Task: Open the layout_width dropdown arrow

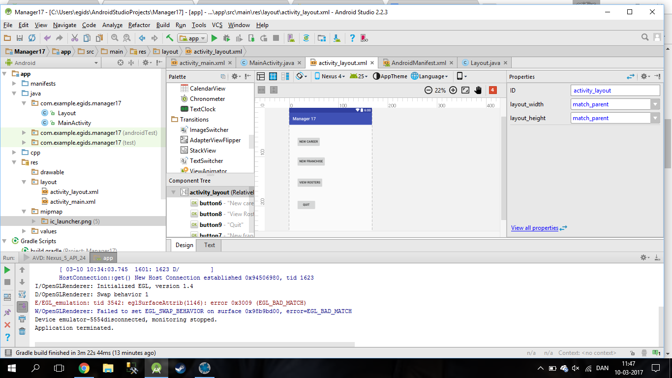Action: [x=655, y=104]
